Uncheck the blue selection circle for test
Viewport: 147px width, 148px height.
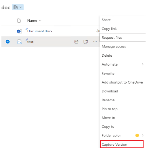pyautogui.click(x=7, y=42)
